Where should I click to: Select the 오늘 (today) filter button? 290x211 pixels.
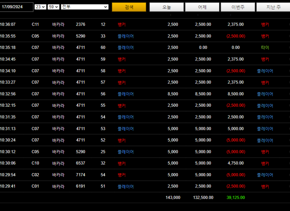(x=166, y=7)
